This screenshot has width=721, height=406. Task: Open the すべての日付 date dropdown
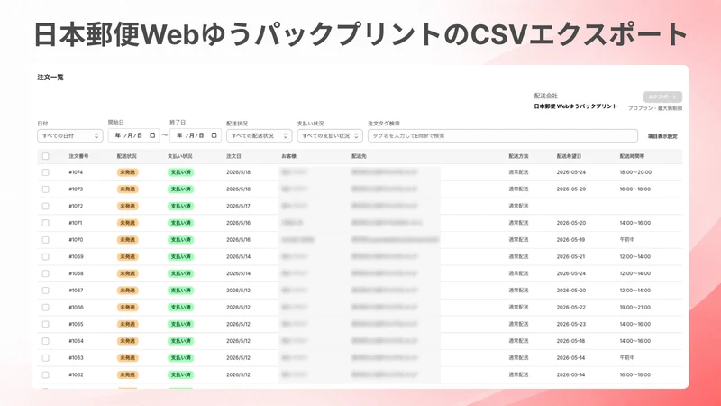(x=70, y=136)
